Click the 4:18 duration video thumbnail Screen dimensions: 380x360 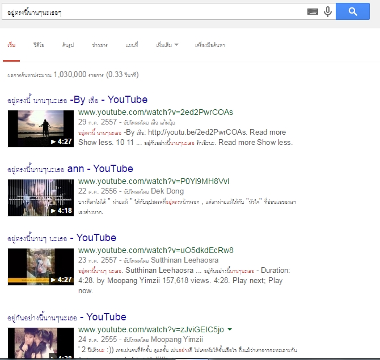(41, 198)
